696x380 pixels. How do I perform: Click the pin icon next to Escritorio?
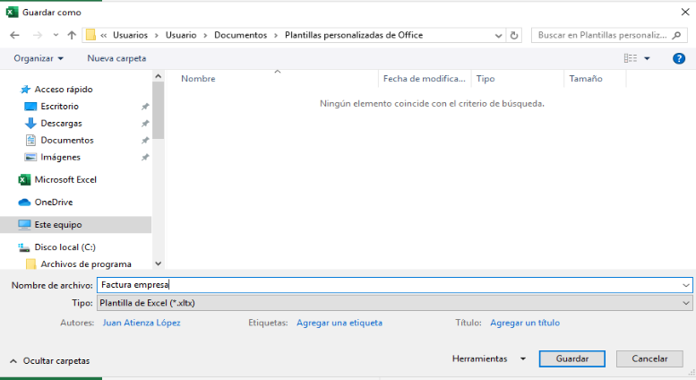pyautogui.click(x=145, y=107)
